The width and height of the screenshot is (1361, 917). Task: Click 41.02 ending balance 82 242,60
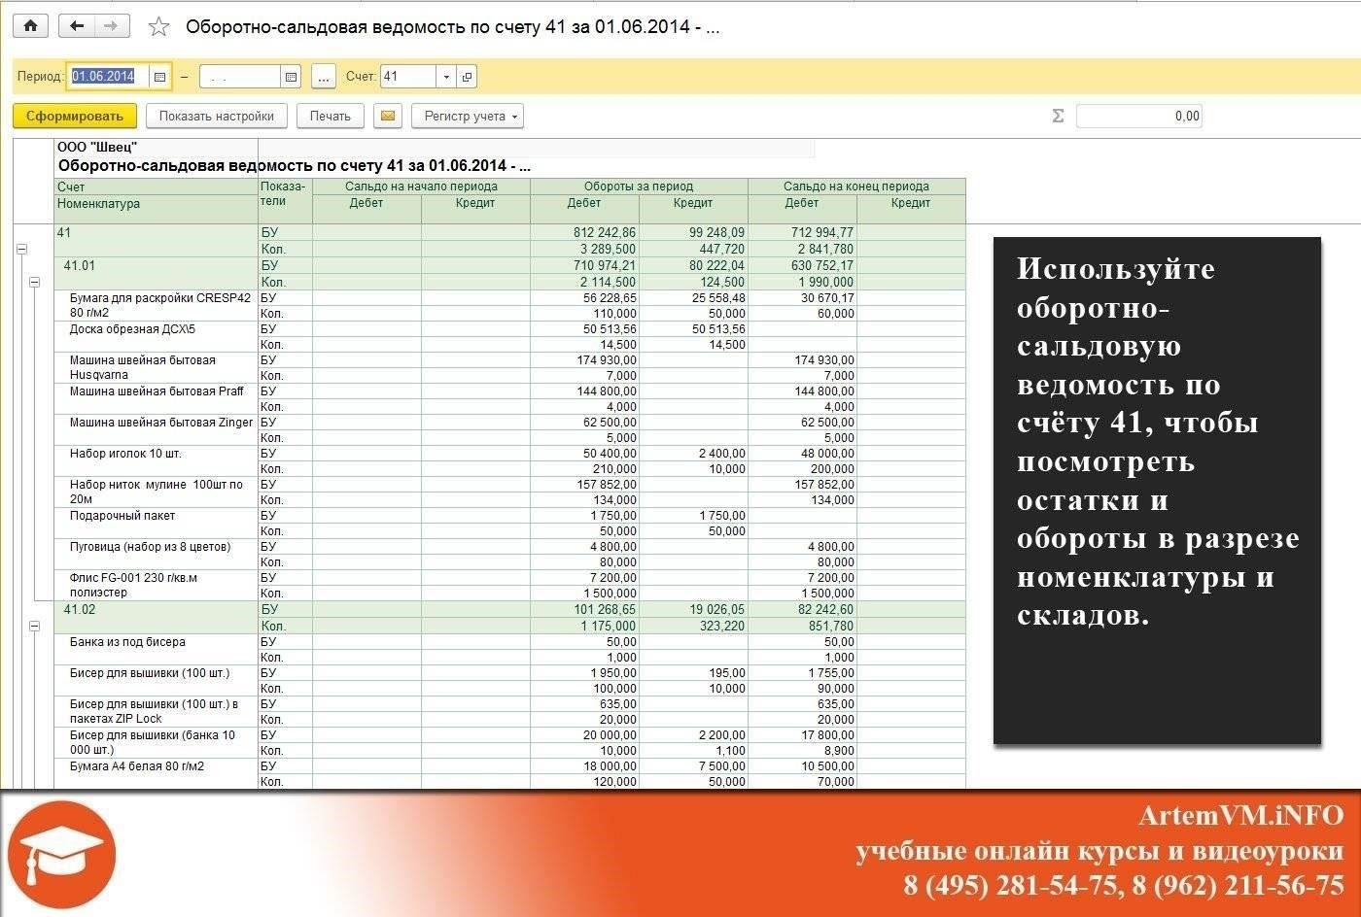826,610
